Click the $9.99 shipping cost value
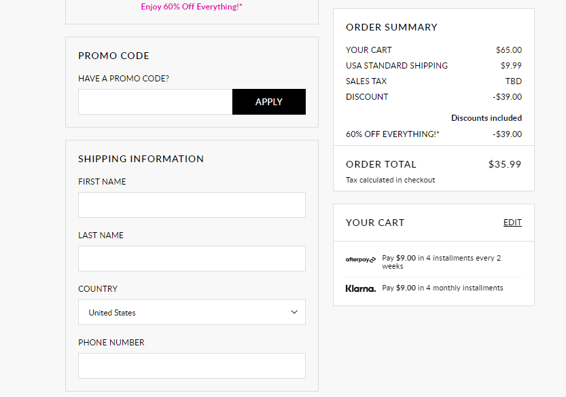566x397 pixels. point(511,66)
